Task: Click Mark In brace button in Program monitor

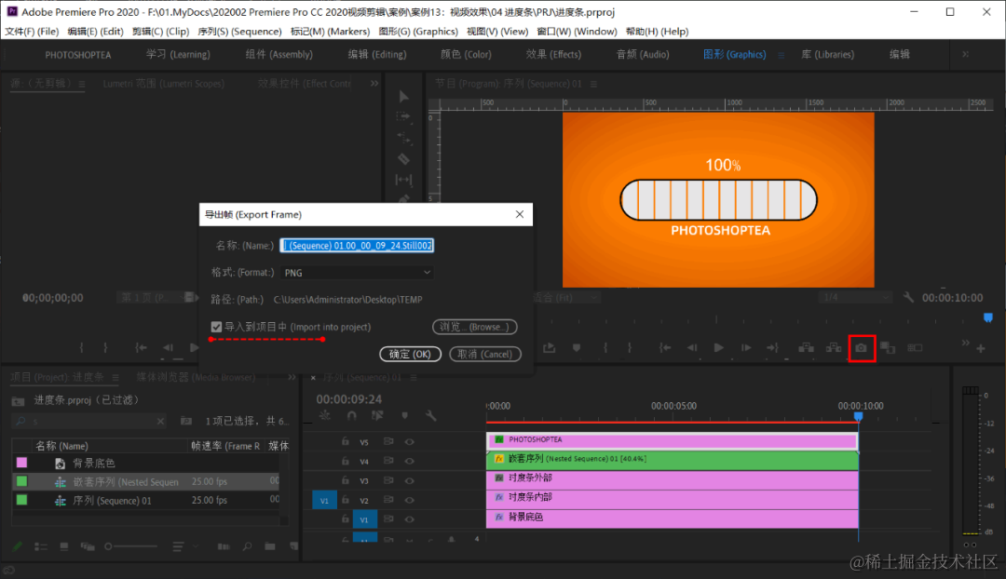Action: point(605,347)
